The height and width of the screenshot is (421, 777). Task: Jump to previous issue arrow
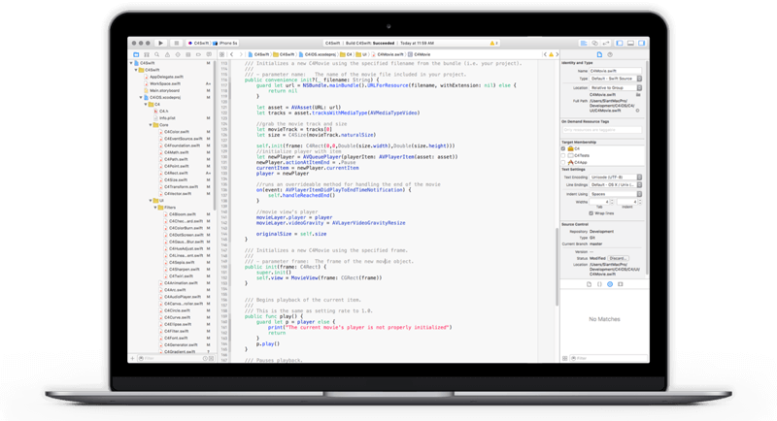coord(545,54)
